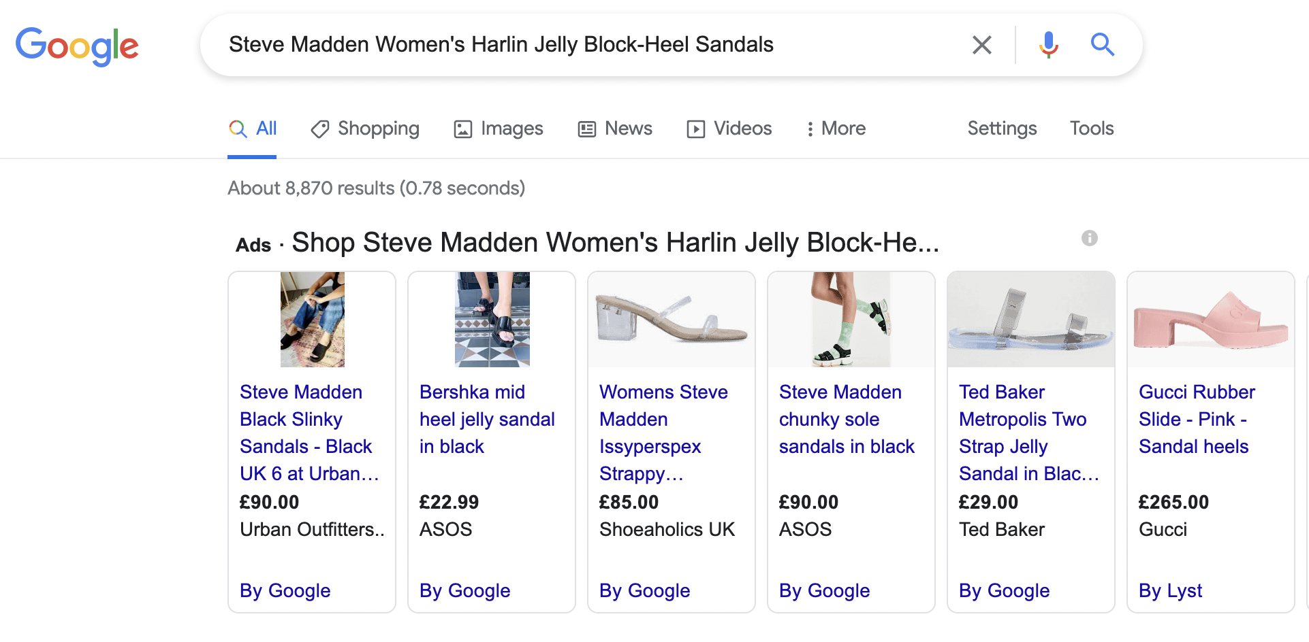Open search Tools options
The height and width of the screenshot is (642, 1309).
click(x=1091, y=129)
